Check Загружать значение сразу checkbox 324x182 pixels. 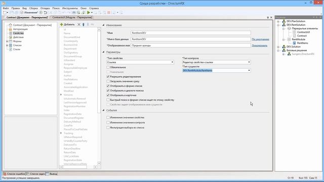coord(108,81)
